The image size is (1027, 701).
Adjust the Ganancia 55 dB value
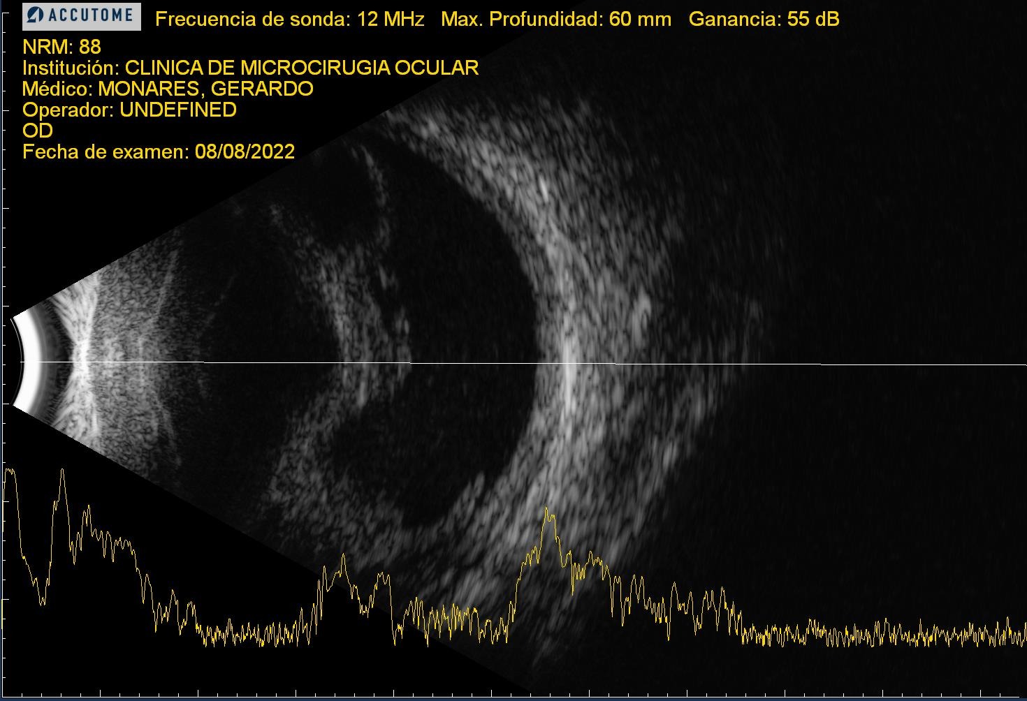pos(764,19)
